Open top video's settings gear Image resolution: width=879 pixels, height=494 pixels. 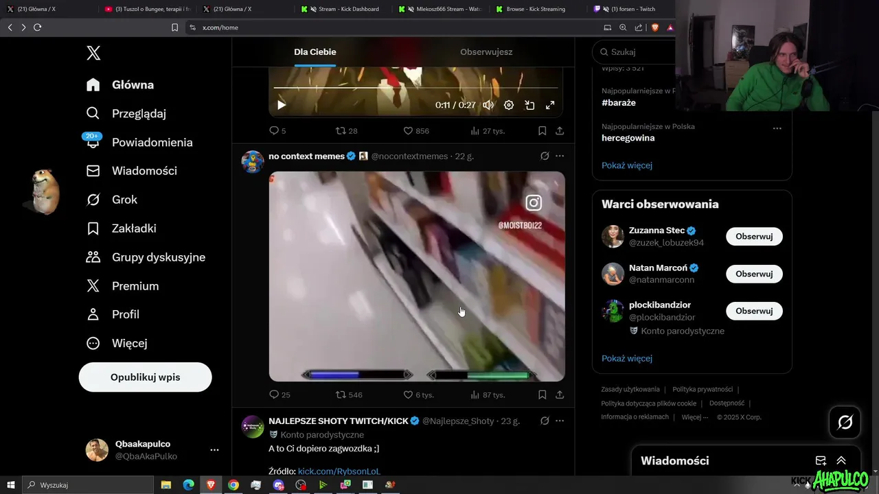[509, 105]
